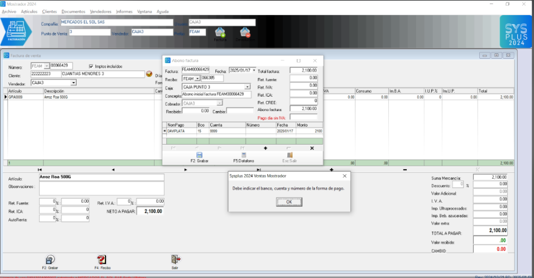The width and height of the screenshot is (534, 278).
Task: Click the Observaciones text box
Action: coord(102,188)
